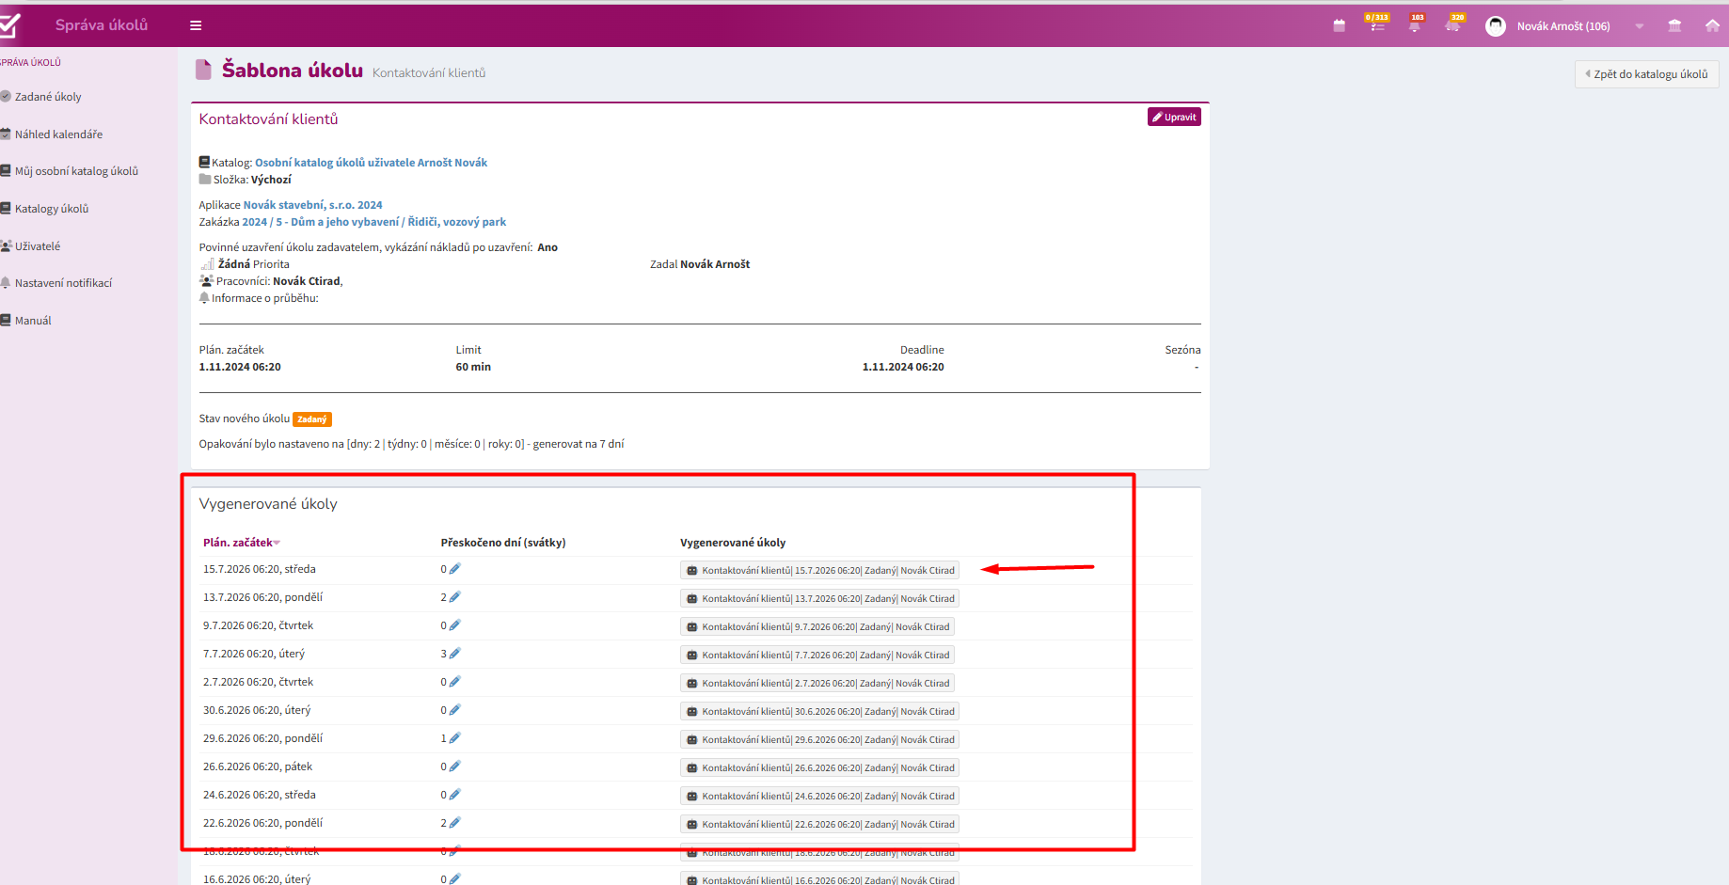Edit skipped days for 22.6.2026 row

pos(455,823)
